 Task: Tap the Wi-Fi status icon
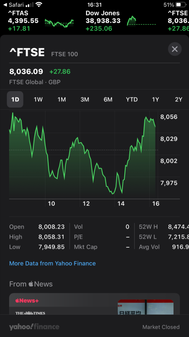pyautogui.click(x=39, y=4)
